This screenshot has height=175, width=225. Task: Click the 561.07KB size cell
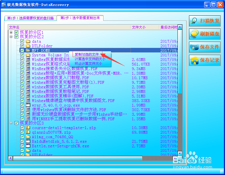(141, 64)
